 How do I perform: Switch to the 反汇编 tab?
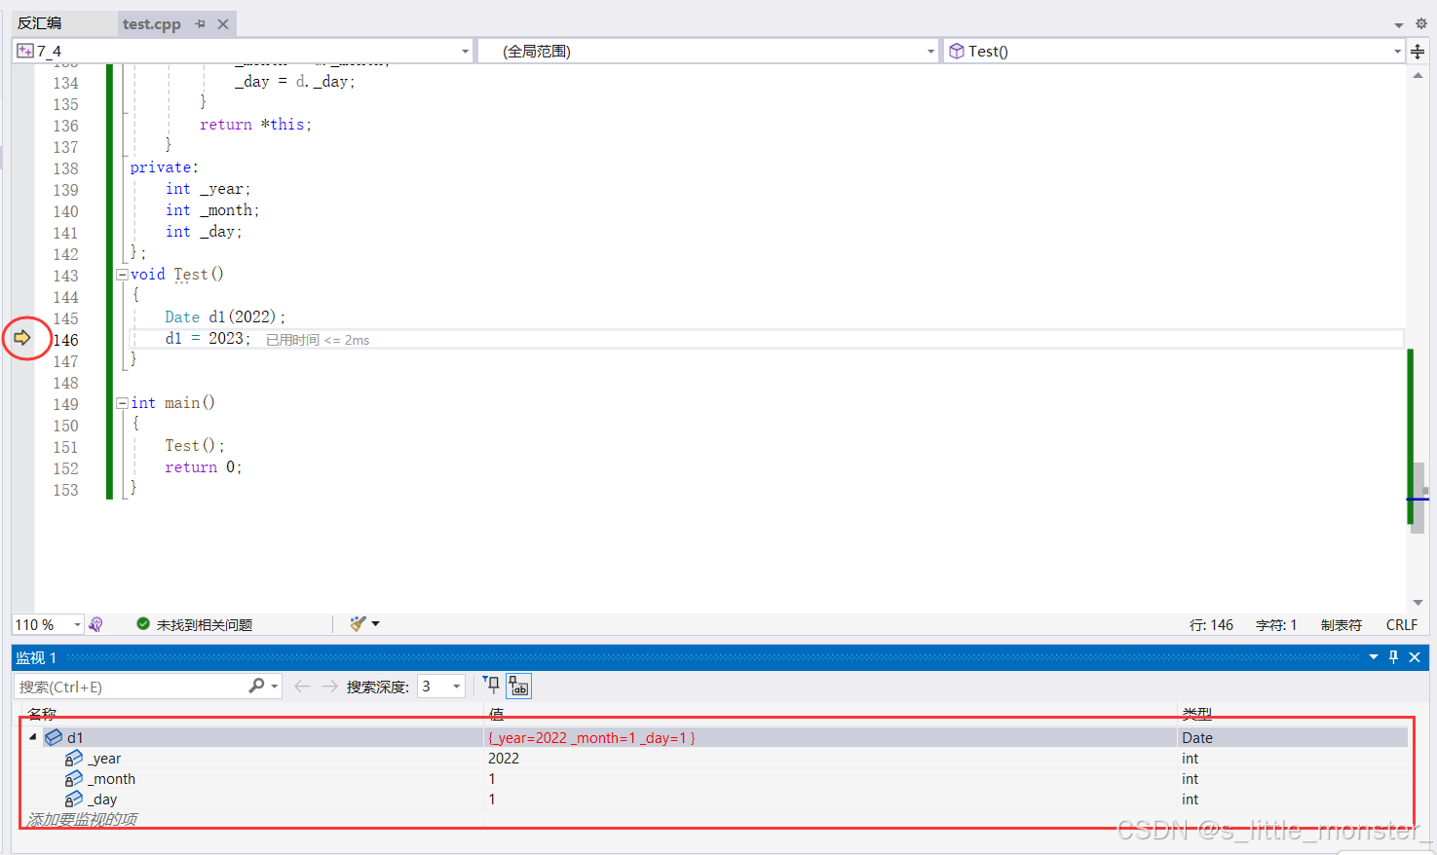pos(40,23)
